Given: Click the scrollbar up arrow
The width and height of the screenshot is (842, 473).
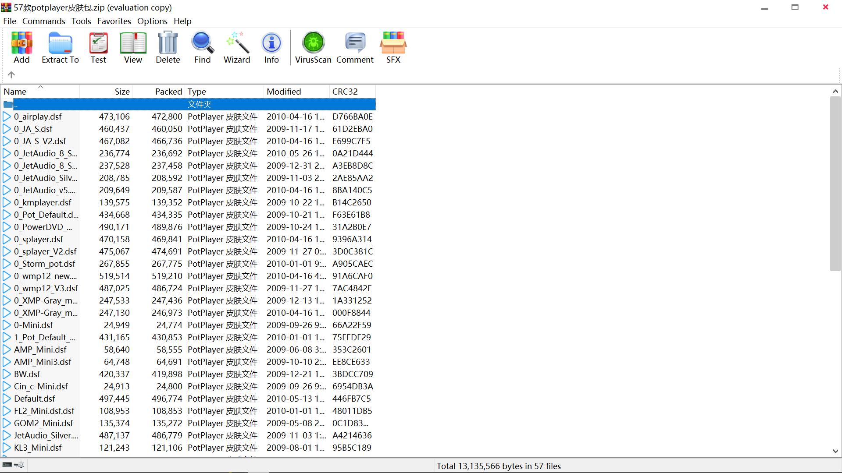Looking at the screenshot, I should click(835, 92).
